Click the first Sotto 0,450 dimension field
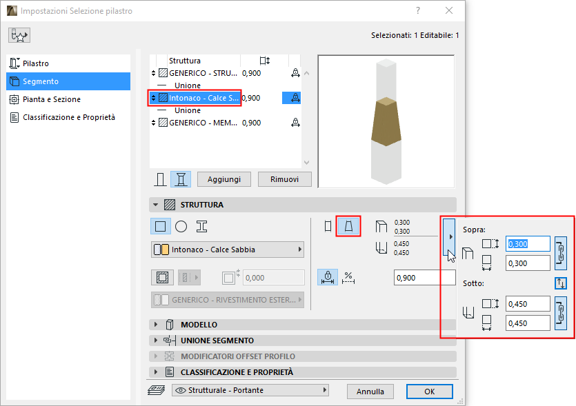 click(x=527, y=304)
